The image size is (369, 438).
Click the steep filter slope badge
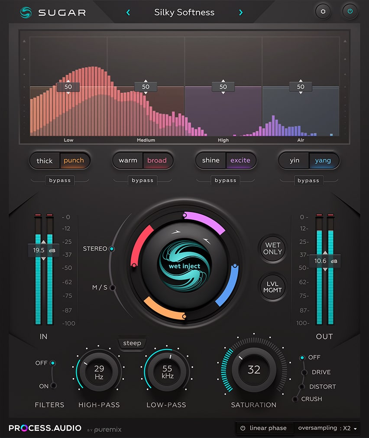point(132,343)
